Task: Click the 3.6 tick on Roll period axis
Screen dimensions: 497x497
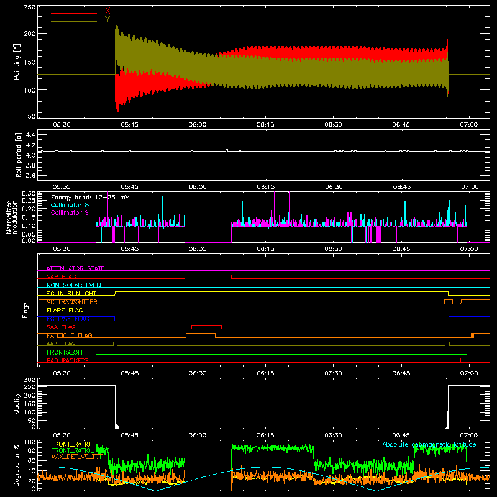Action: 30,176
